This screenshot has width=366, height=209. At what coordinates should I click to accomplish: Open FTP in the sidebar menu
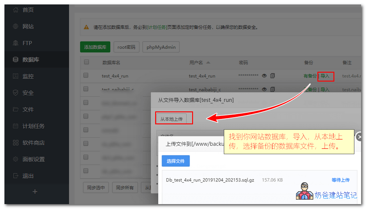pos(27,43)
